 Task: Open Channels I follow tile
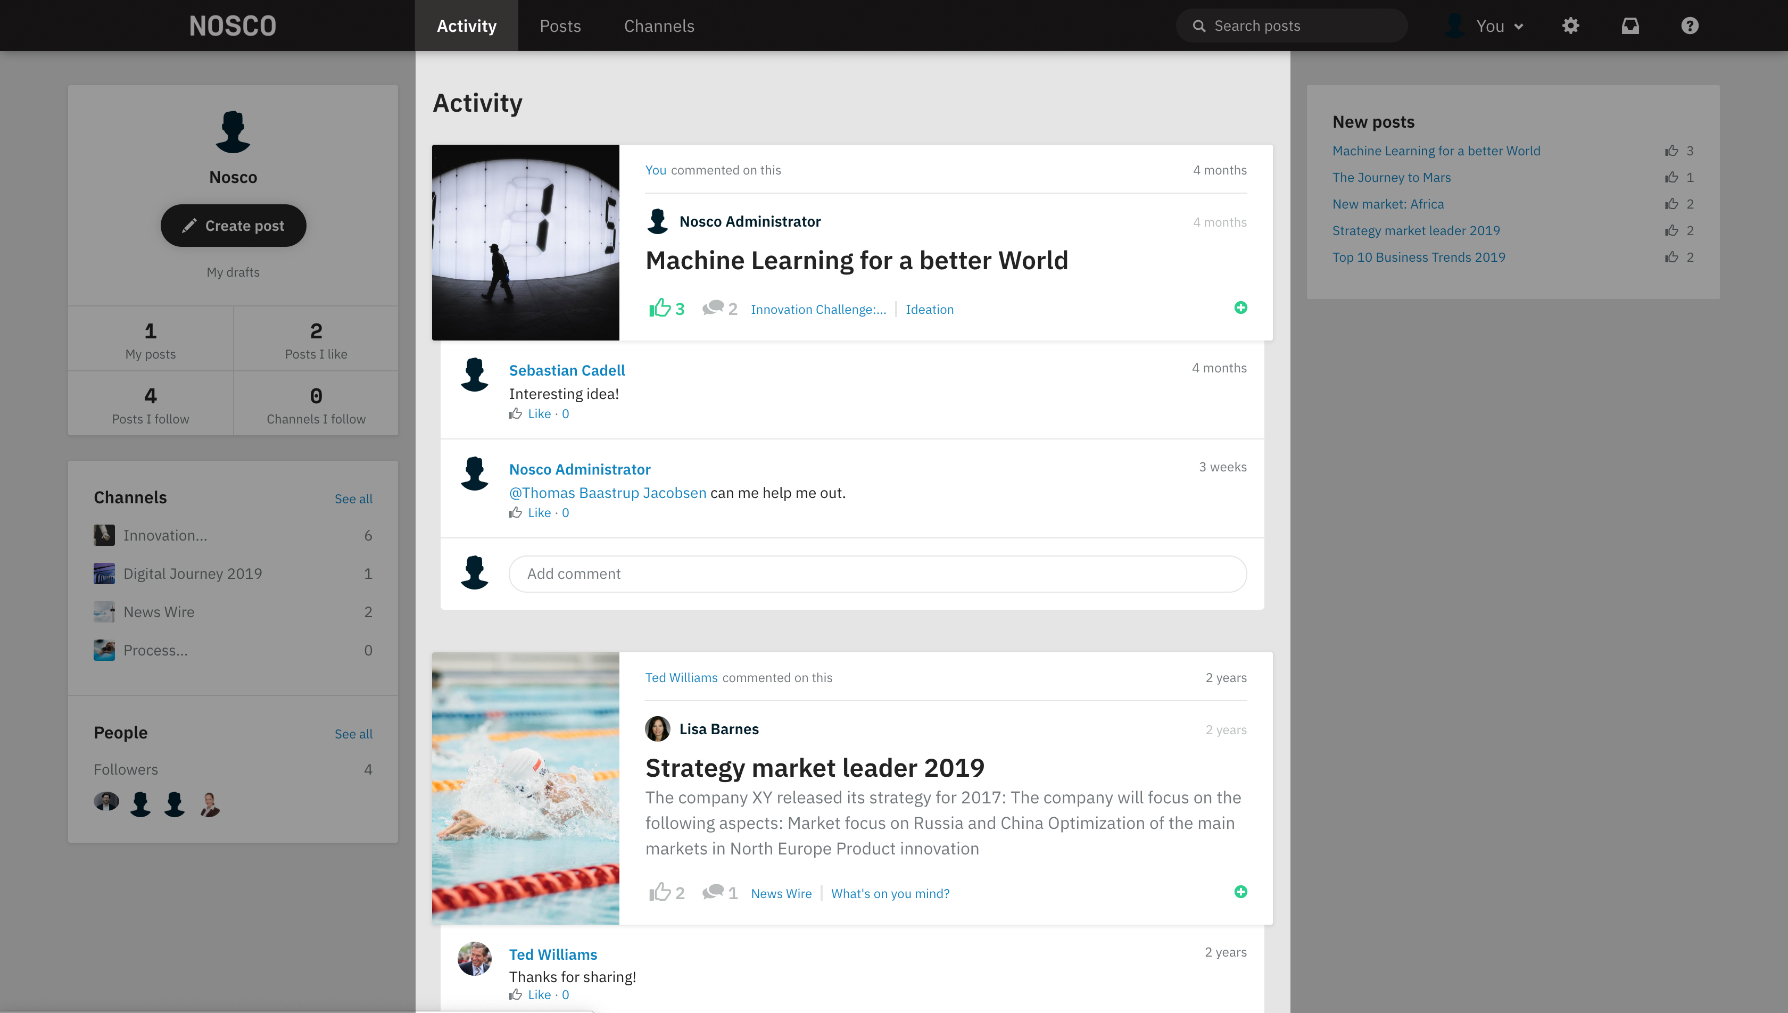(316, 404)
